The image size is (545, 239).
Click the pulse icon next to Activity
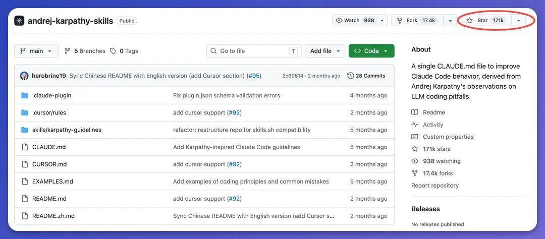(415, 125)
